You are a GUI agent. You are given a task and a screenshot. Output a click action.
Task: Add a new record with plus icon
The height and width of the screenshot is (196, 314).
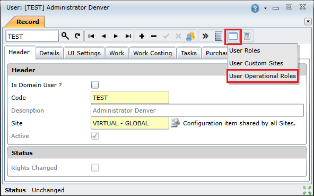tap(142, 36)
